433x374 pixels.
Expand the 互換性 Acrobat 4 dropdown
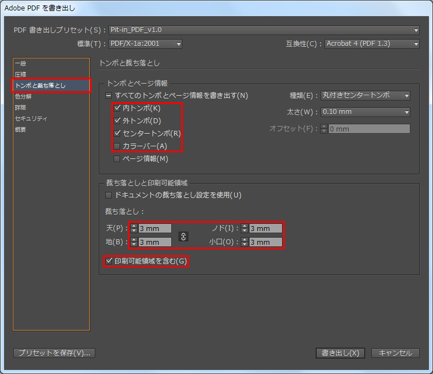(x=371, y=44)
